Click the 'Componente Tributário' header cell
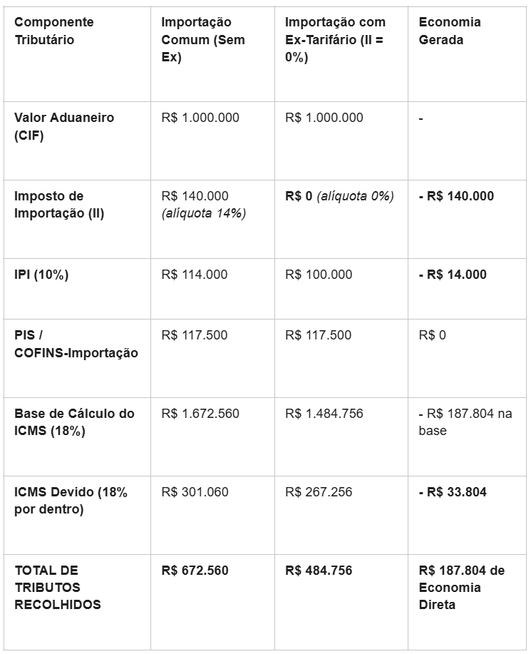Image resolution: width=531 pixels, height=654 pixels. click(x=54, y=31)
